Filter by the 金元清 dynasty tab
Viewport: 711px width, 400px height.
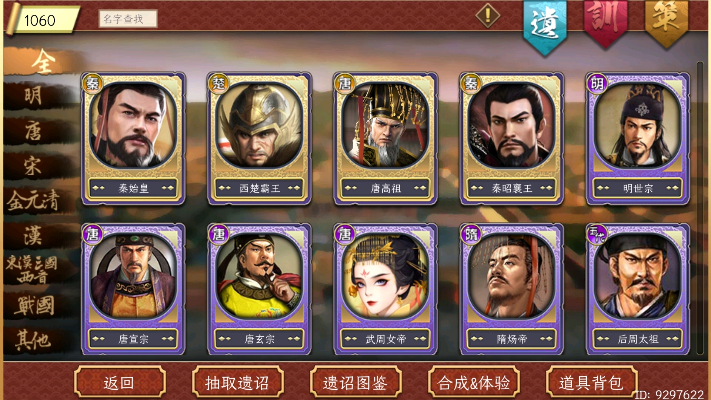point(33,200)
